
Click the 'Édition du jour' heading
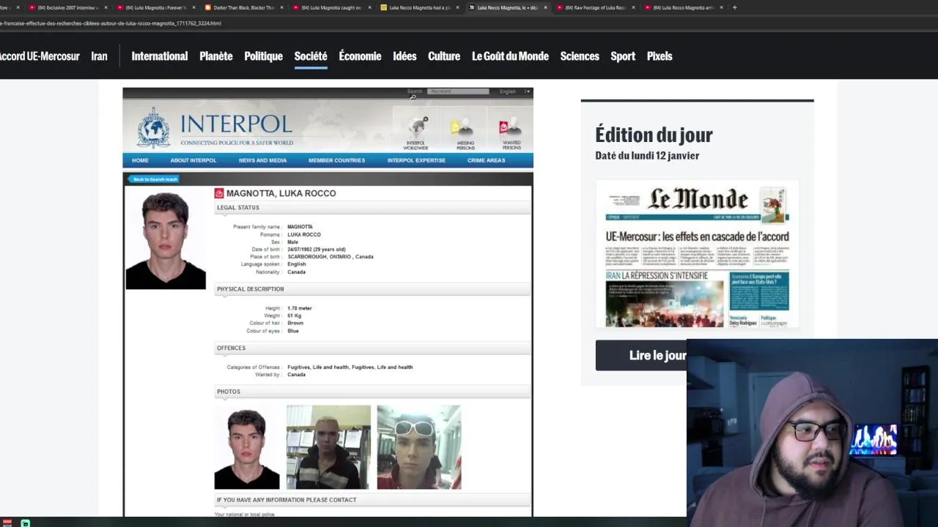654,135
